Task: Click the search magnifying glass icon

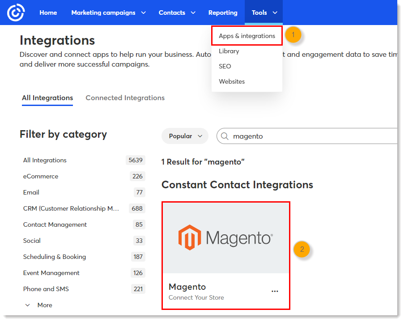Action: coord(224,136)
